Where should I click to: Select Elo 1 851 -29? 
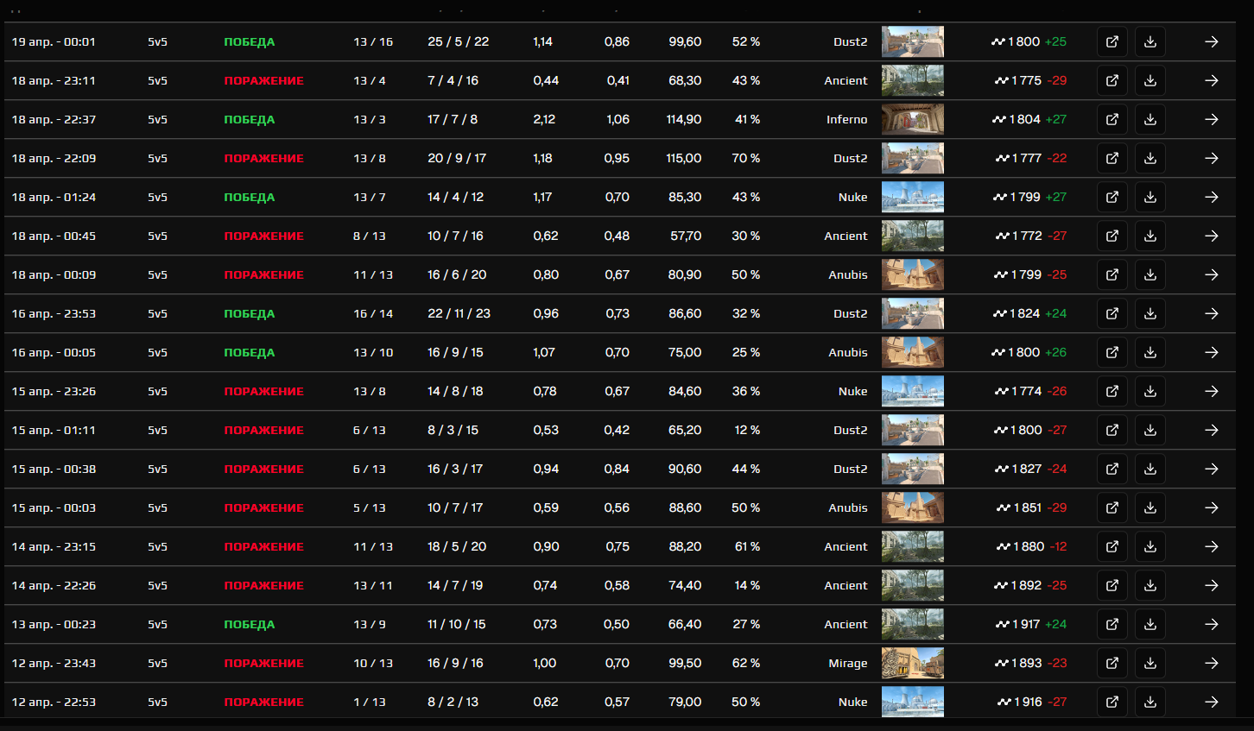1031,507
